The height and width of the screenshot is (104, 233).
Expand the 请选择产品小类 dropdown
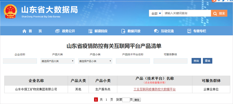pyautogui.click(x=95, y=61)
